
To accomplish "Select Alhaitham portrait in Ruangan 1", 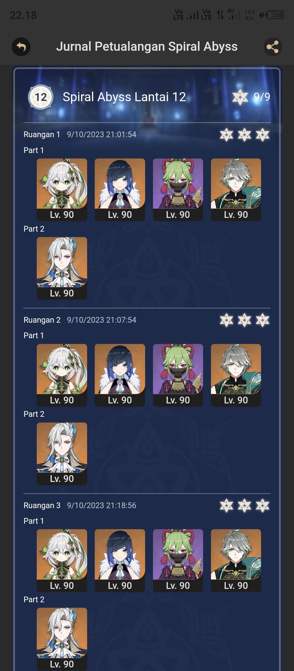I will coord(236,190).
